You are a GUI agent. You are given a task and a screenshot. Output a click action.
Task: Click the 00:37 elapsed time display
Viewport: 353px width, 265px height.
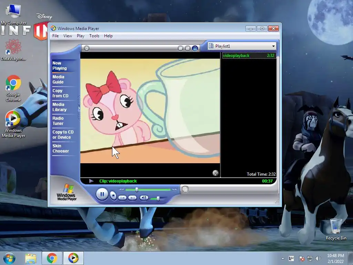[267, 181]
